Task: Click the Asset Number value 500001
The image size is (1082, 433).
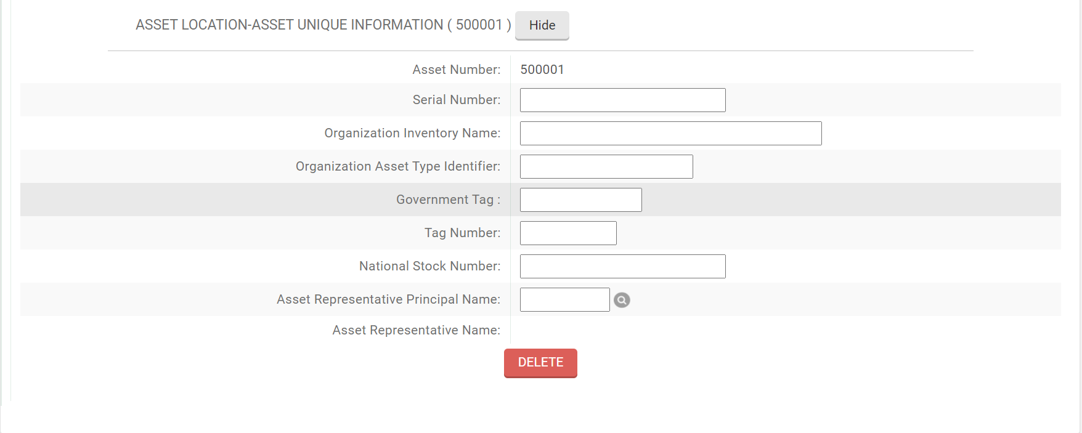Action: point(543,70)
